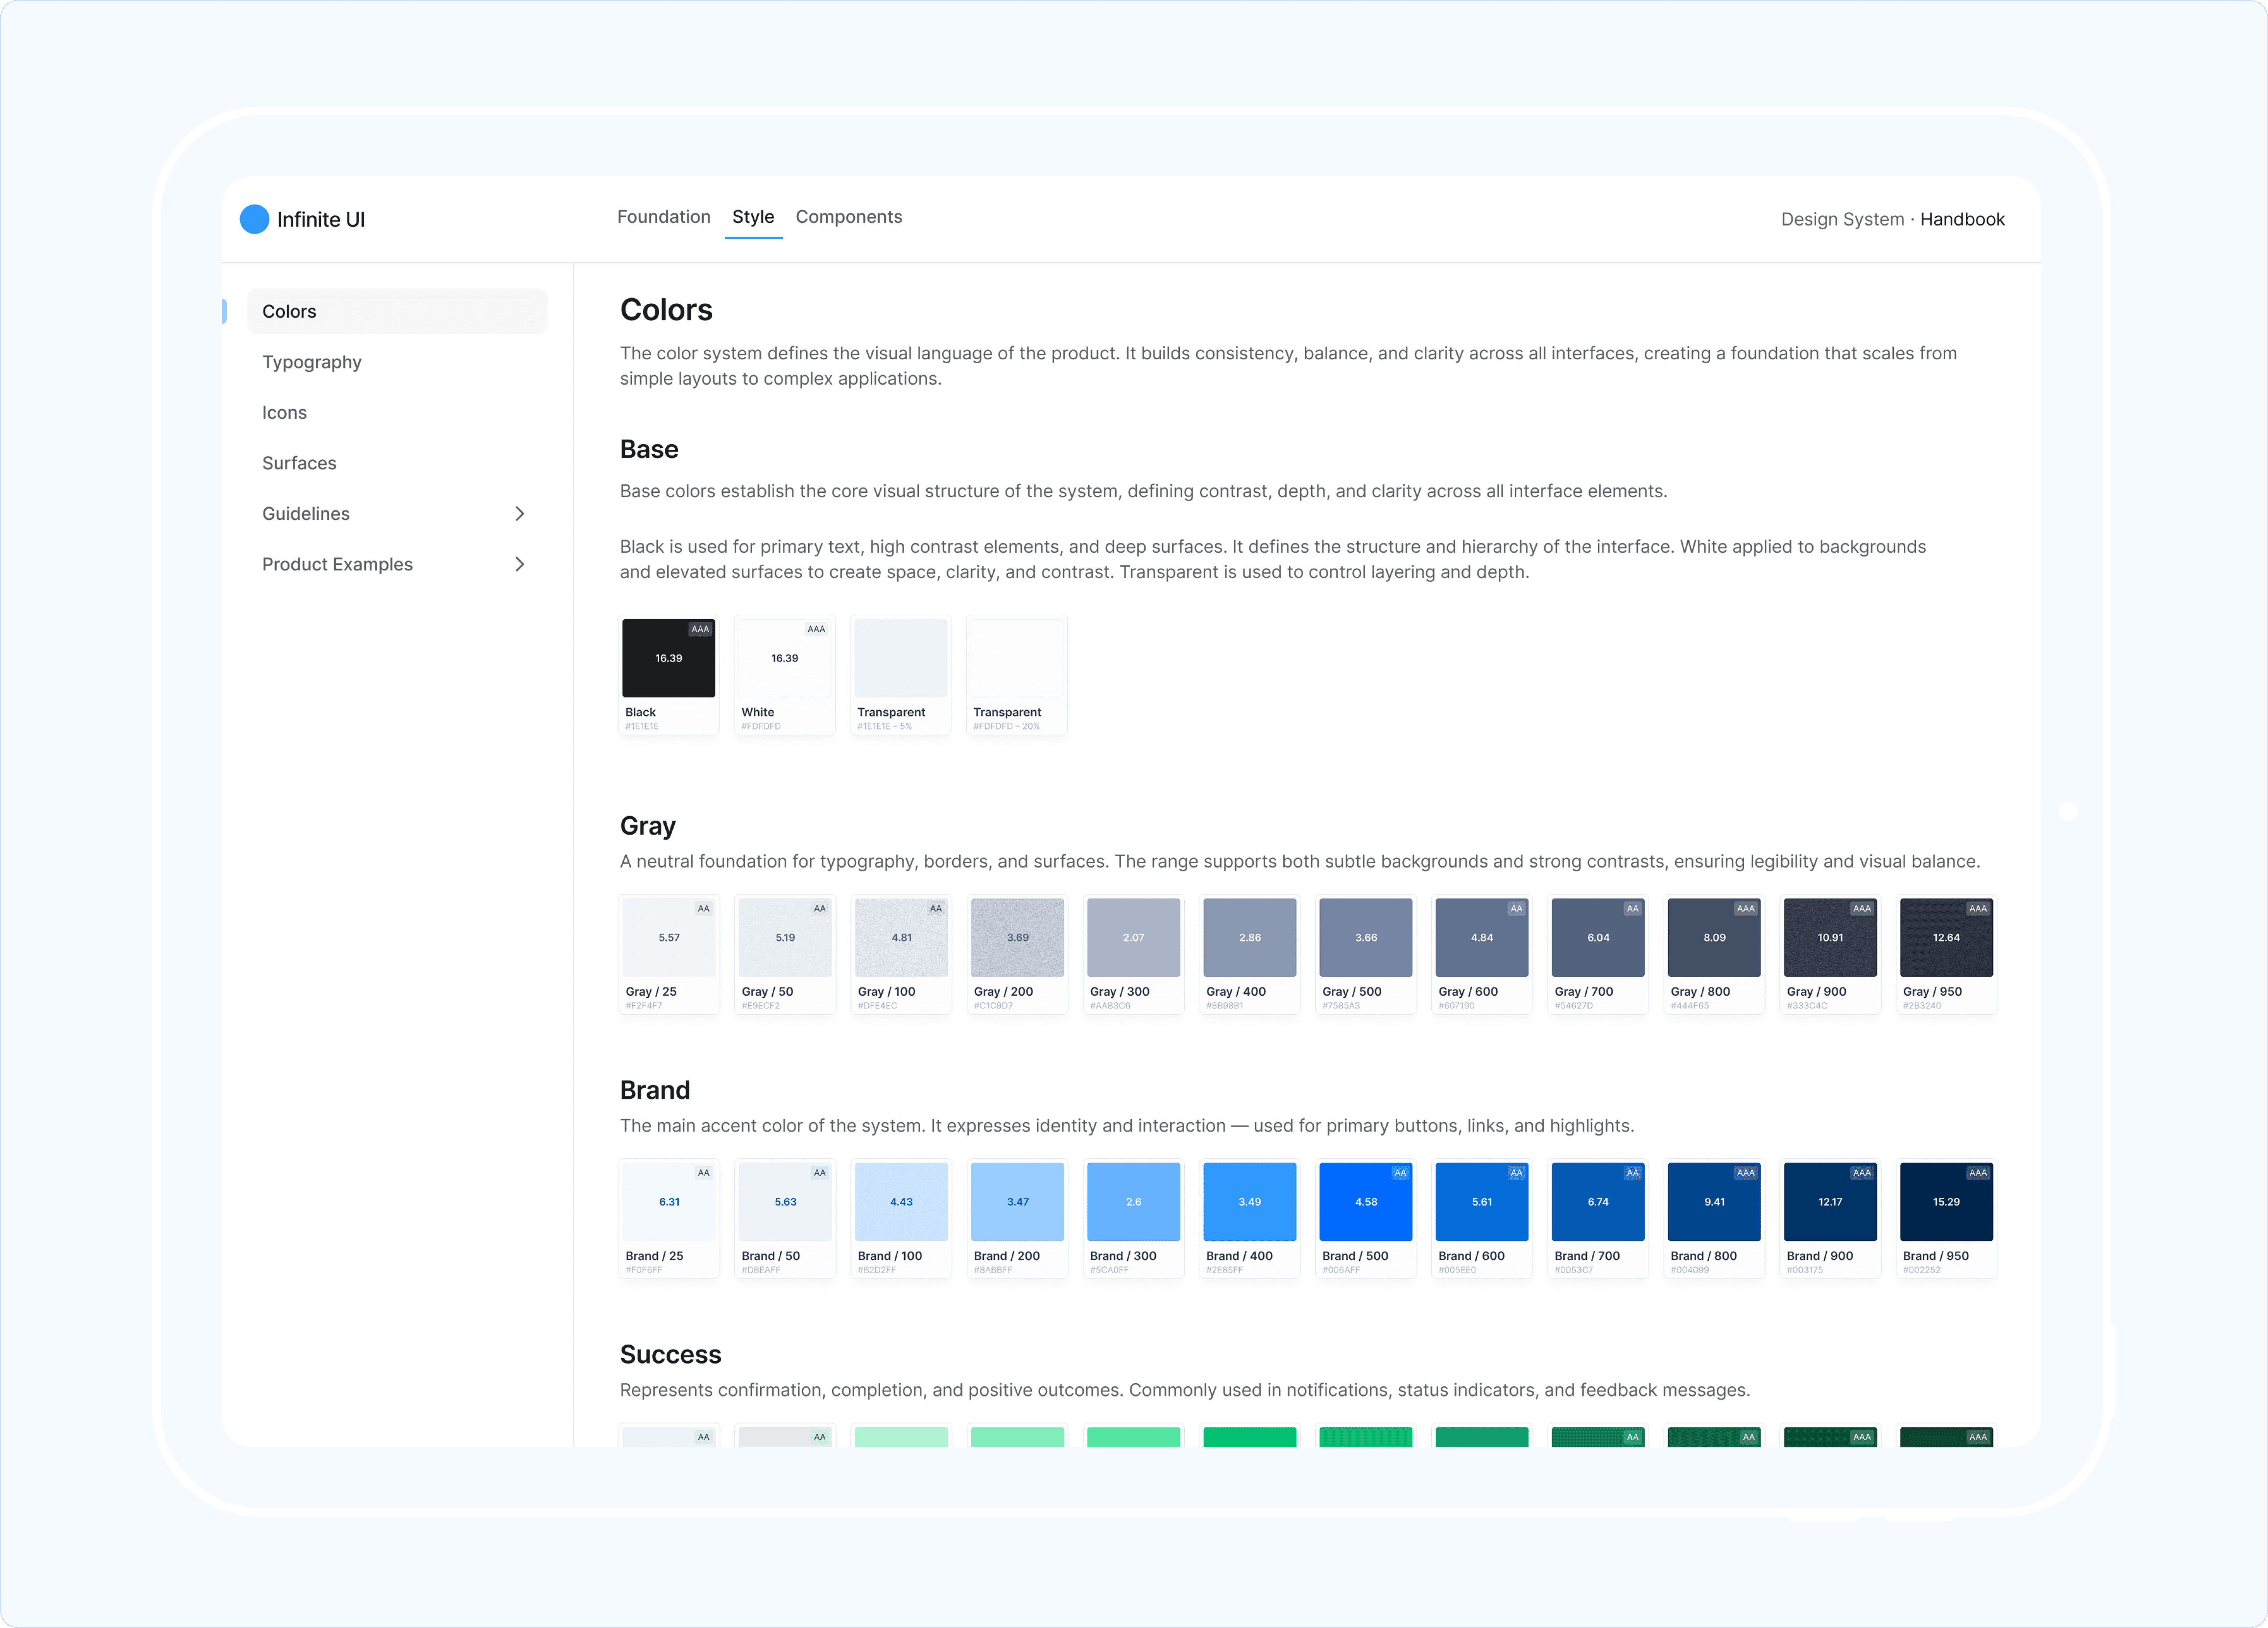Switch to the Foundation tab
Screen dimensions: 2268x1628
coord(664,217)
